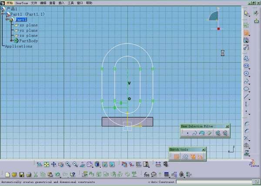Select the Profile sketch tool
This screenshot has width=261, height=186.
pos(246,58)
